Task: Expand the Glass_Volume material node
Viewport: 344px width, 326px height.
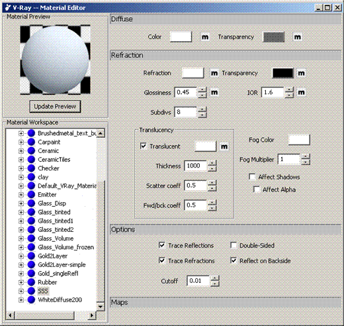Action: point(21,239)
